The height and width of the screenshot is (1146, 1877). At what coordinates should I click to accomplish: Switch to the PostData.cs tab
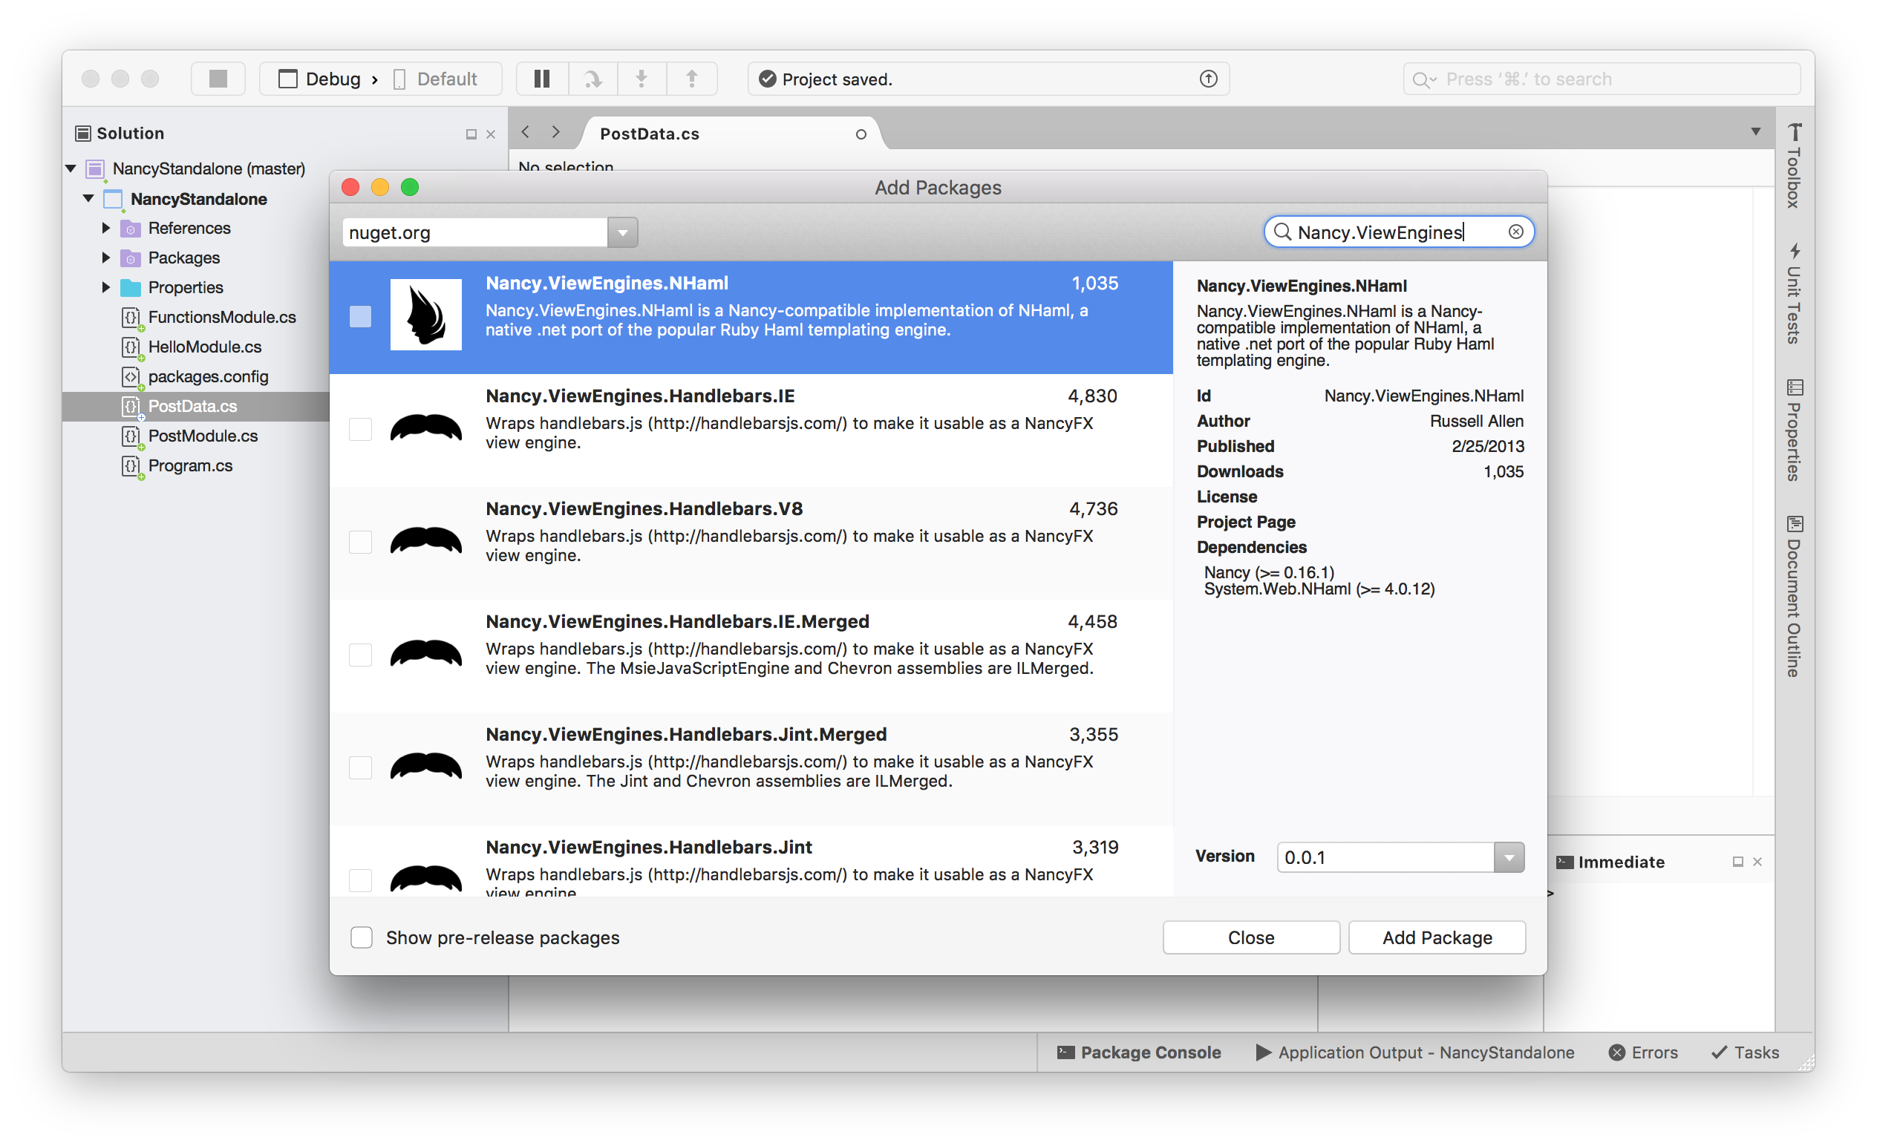650,134
